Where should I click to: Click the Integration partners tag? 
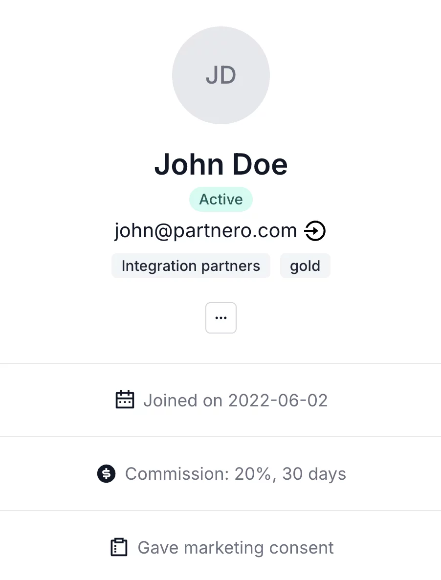(191, 266)
